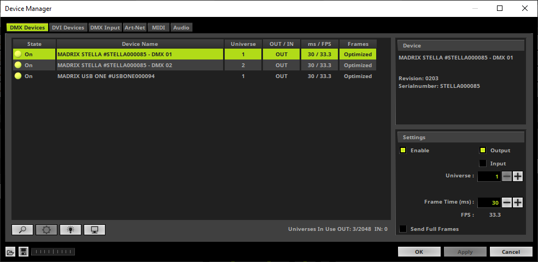The height and width of the screenshot is (262, 538).
Task: Toggle the Output checkbox
Action: click(483, 150)
